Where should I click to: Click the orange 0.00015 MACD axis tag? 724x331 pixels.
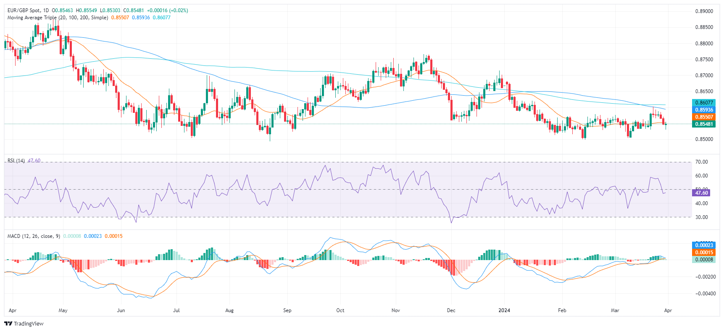[x=703, y=253]
